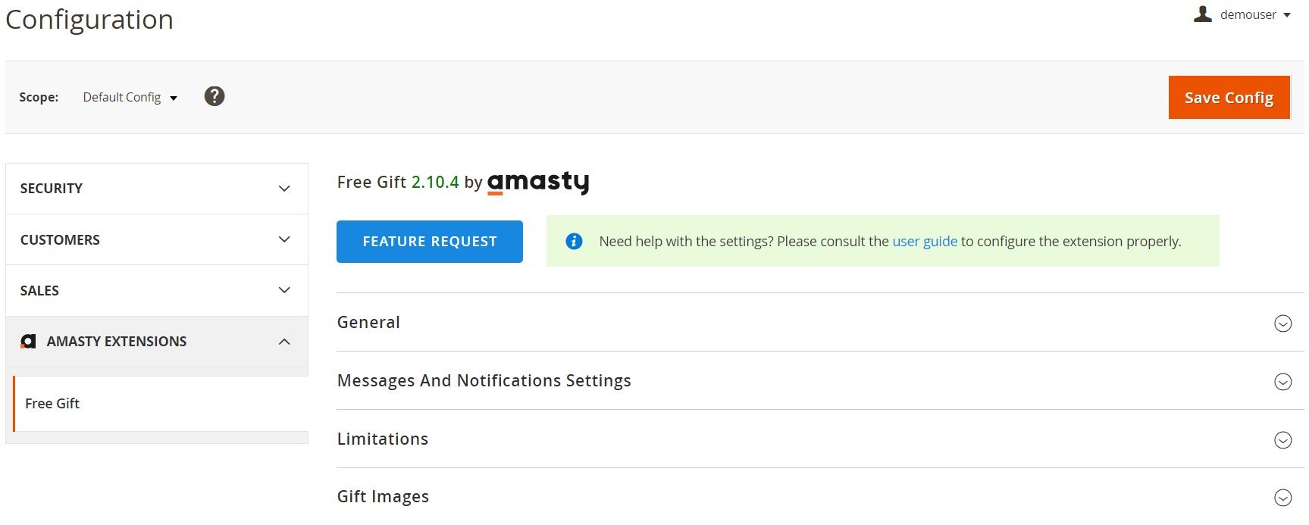The image size is (1309, 525).
Task: Open the user guide link
Action: click(x=925, y=241)
